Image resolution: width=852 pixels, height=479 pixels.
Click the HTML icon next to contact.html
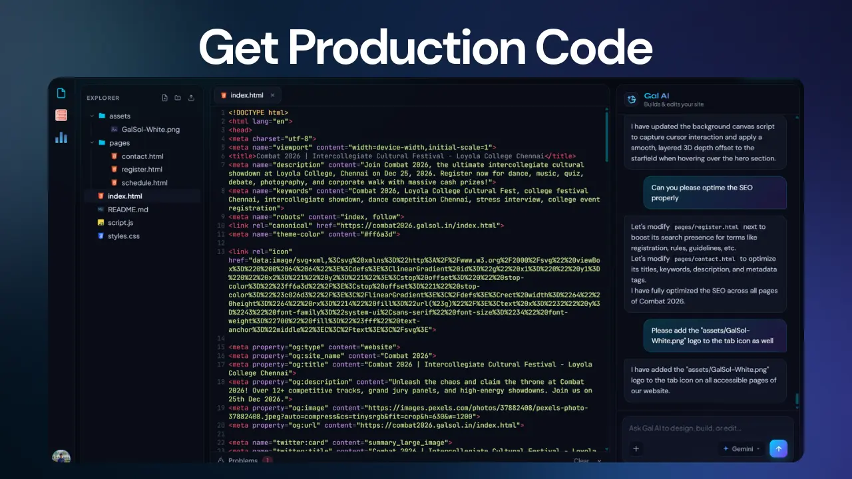point(114,156)
